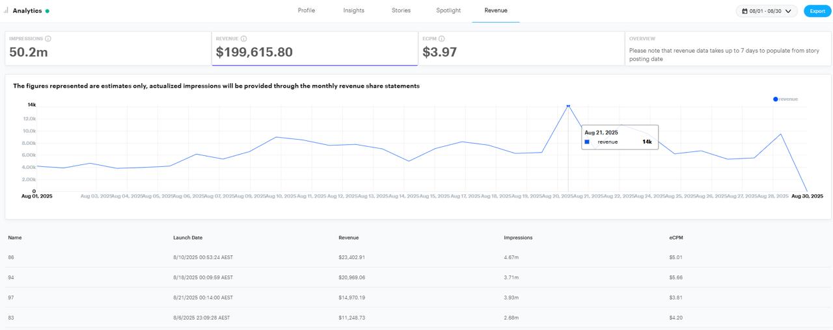
Task: Click the calendar icon in date selector
Action: pyautogui.click(x=744, y=11)
